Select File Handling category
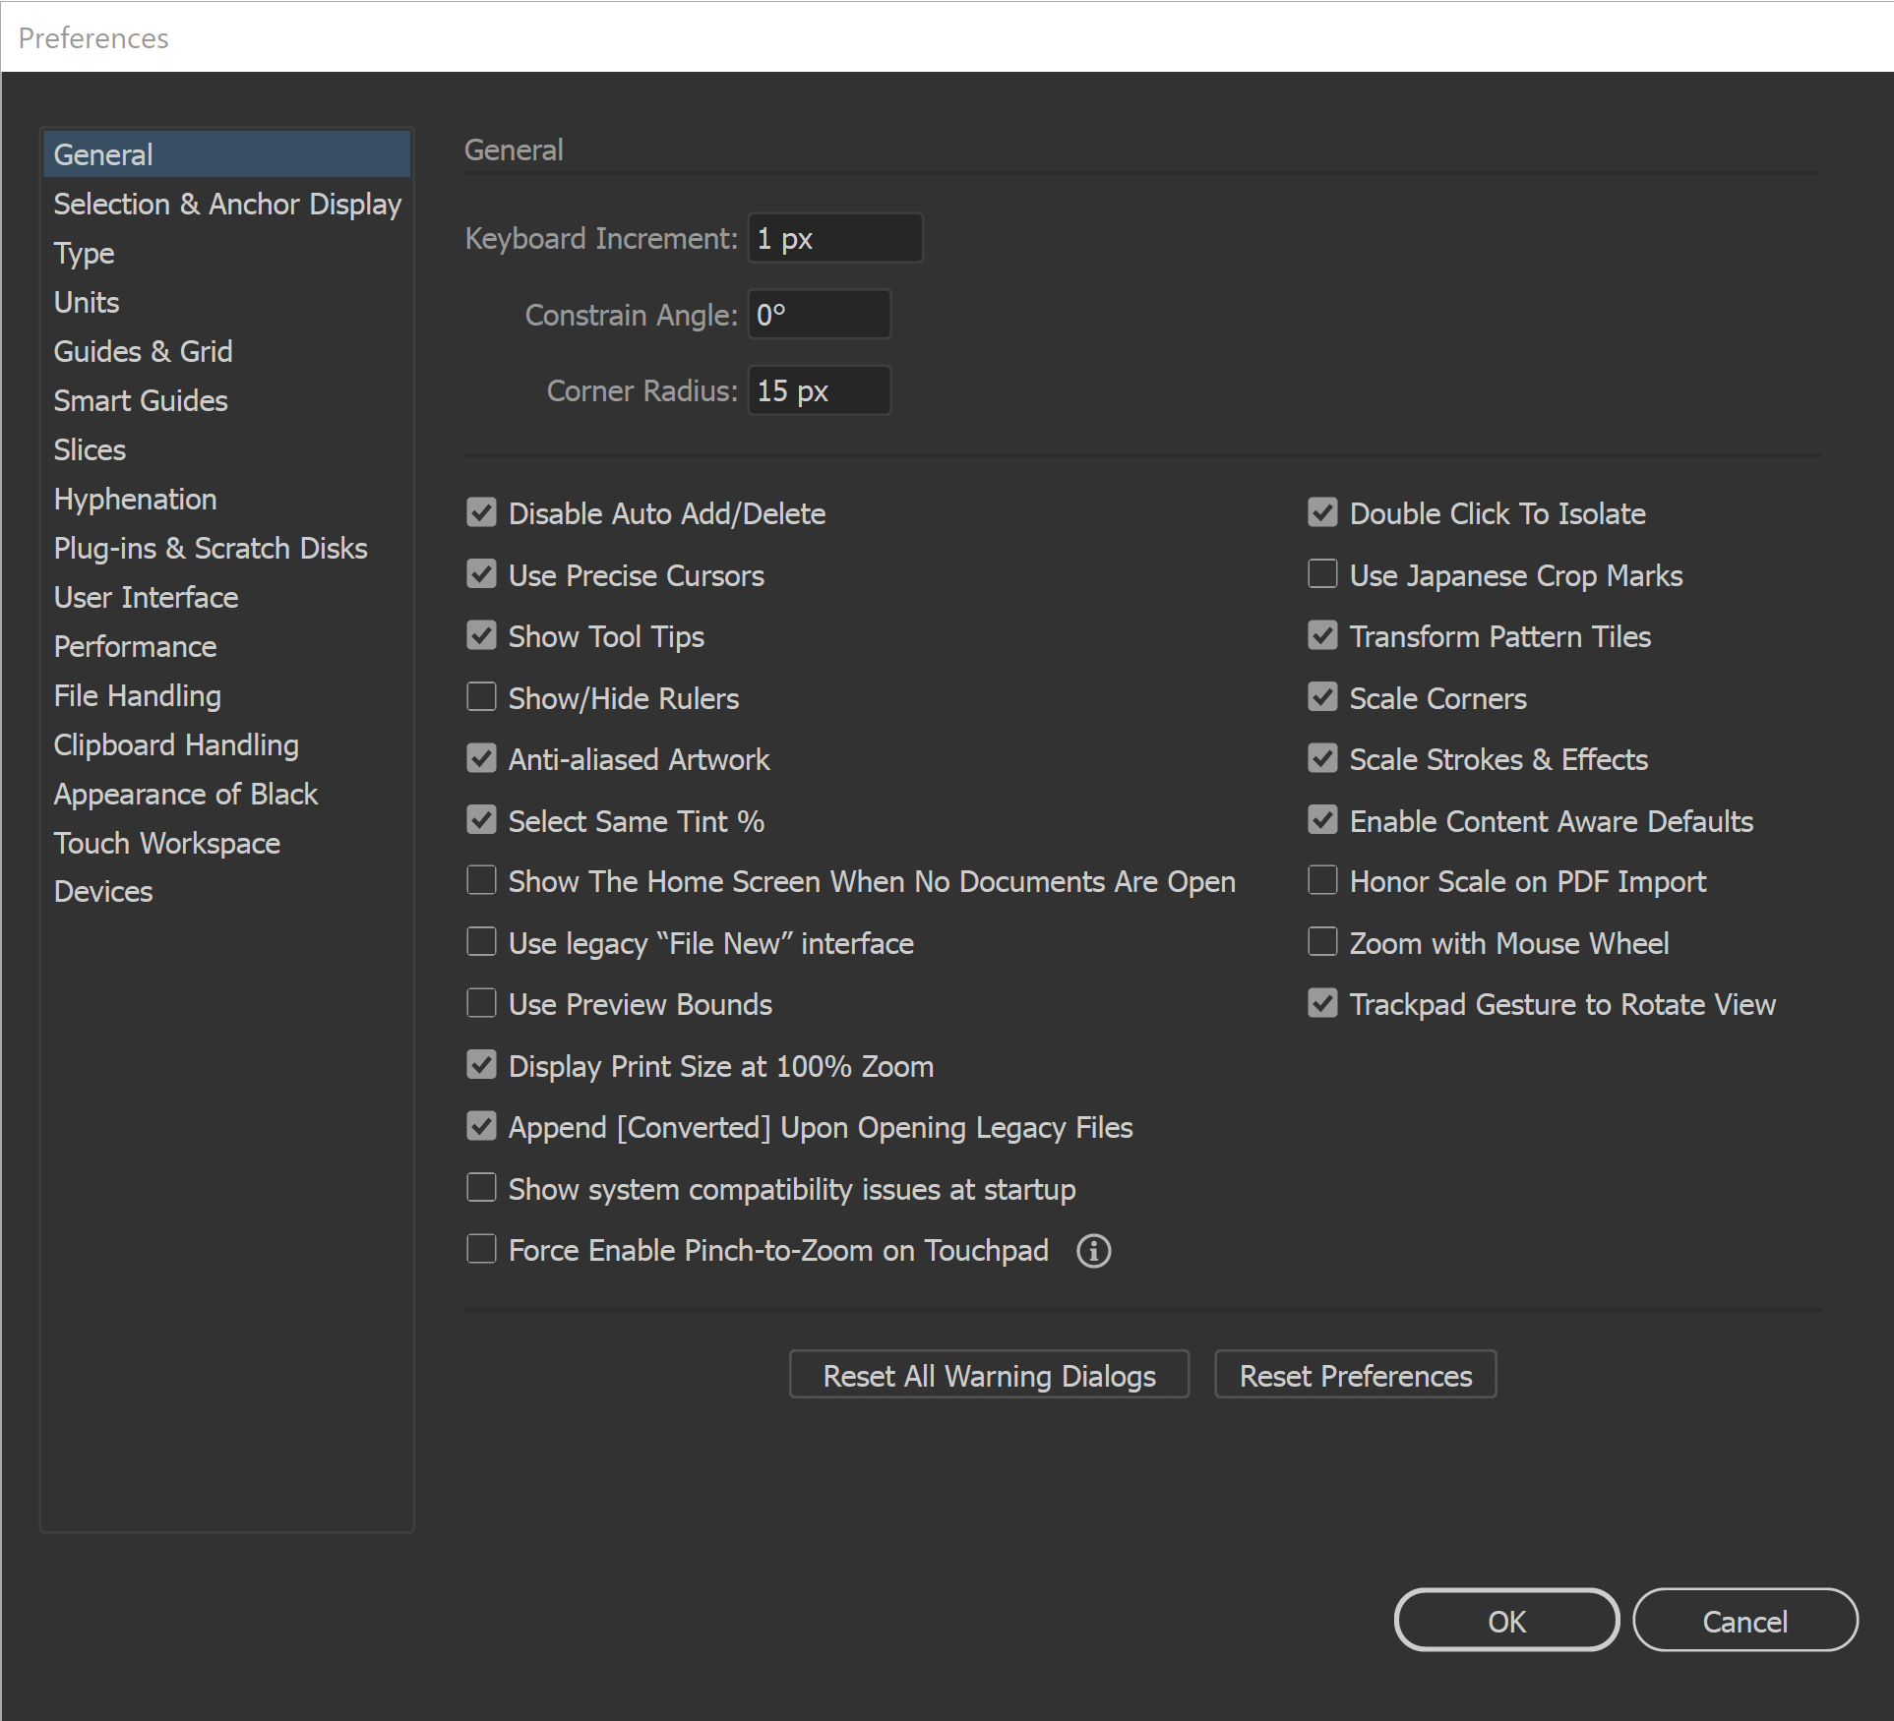1894x1721 pixels. pos(226,695)
